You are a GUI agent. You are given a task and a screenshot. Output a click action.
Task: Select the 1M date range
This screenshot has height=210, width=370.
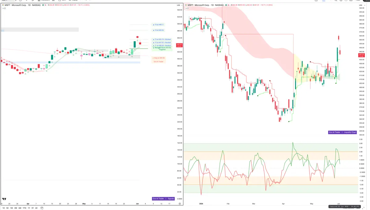tap(11, 208)
